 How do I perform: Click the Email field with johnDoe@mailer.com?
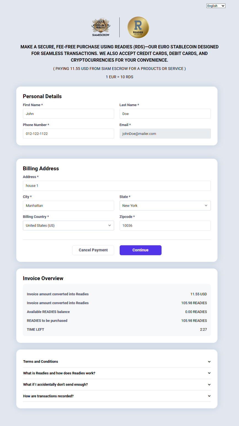point(165,134)
